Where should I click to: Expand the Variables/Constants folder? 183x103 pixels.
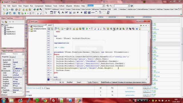[29, 29]
